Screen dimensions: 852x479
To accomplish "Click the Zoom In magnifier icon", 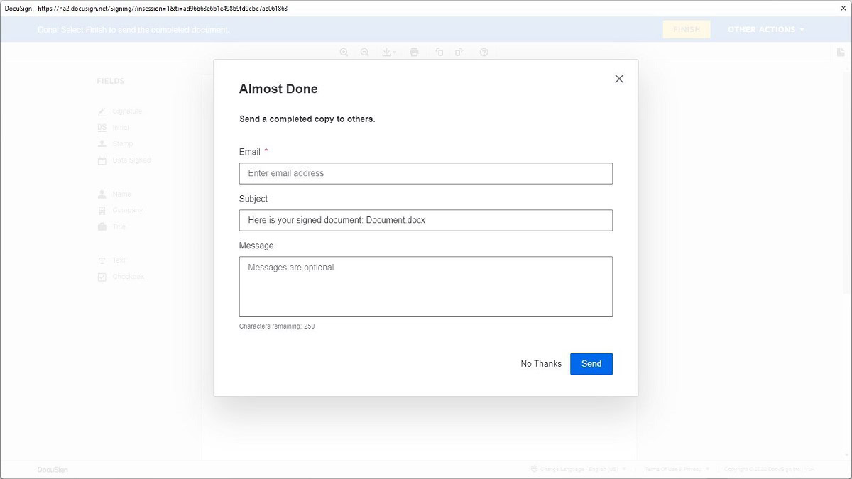I will (344, 53).
